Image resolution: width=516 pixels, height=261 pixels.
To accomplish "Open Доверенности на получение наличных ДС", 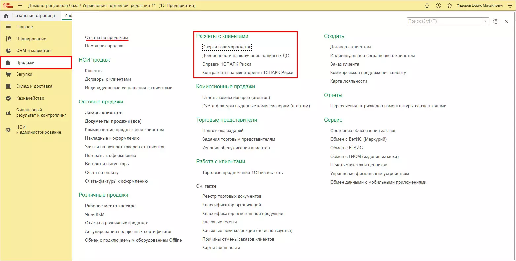I will click(x=246, y=56).
